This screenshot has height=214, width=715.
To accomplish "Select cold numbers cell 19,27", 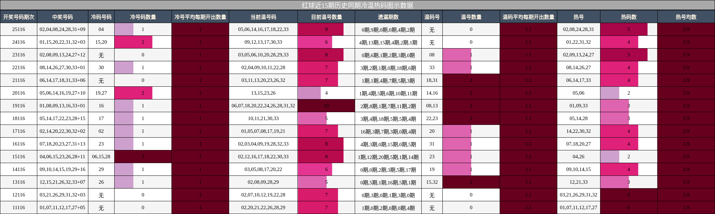I will pyautogui.click(x=101, y=93).
